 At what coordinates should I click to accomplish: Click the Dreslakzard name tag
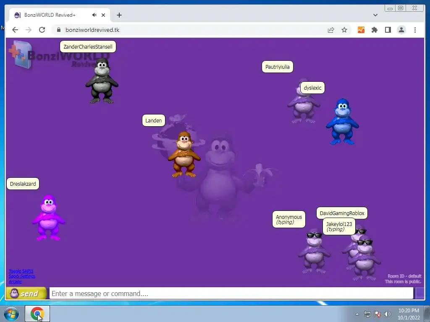23,184
